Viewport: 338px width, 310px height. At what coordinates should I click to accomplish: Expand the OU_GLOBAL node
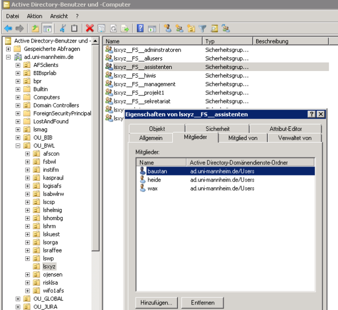point(18,299)
